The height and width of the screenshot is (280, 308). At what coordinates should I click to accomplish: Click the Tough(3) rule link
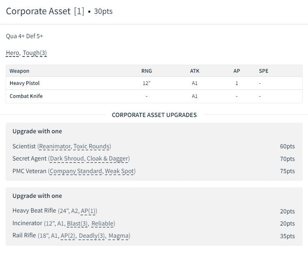pos(35,53)
